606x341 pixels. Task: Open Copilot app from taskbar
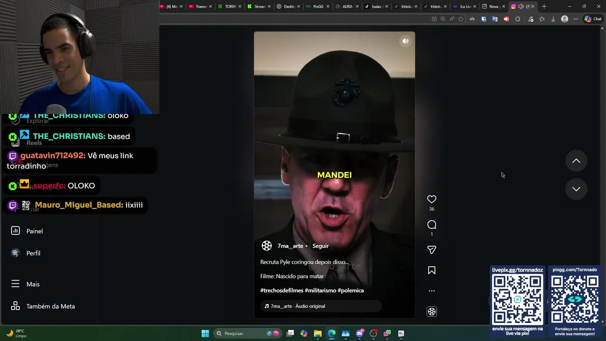[x=303, y=333]
